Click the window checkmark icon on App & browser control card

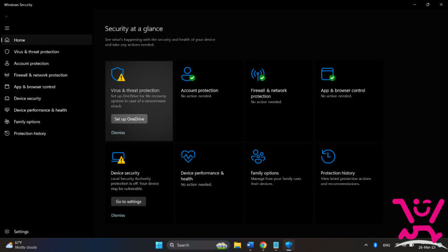point(328,74)
